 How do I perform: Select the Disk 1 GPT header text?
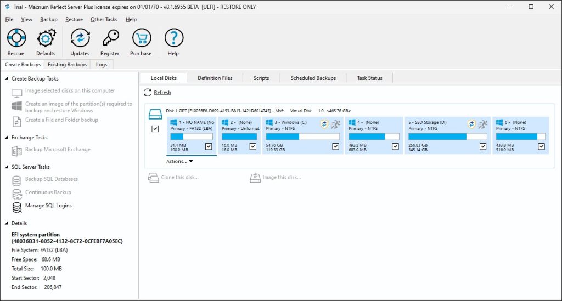click(x=258, y=111)
